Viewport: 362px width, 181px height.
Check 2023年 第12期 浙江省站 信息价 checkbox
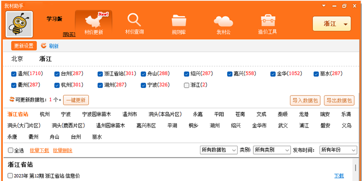(10, 176)
